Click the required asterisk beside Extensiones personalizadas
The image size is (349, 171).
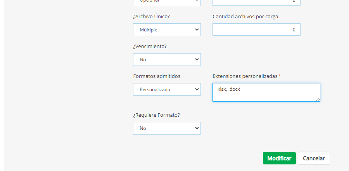[x=280, y=76]
